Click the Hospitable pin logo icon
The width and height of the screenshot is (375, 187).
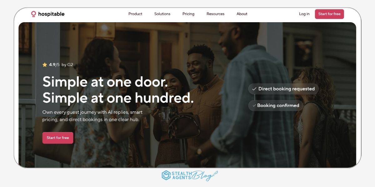coord(33,14)
